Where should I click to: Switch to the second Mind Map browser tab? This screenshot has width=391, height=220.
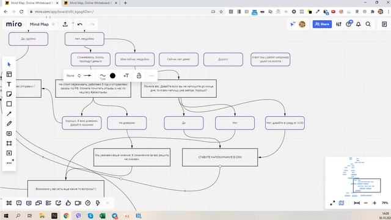coord(90,3)
